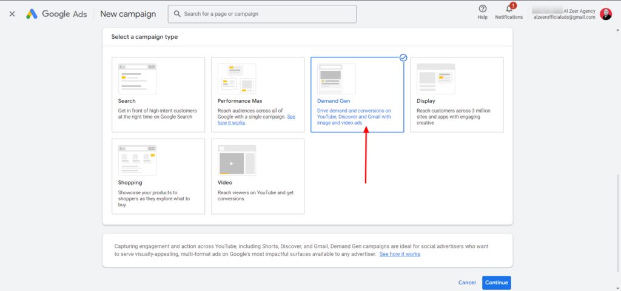Click the Performance Max illustration thumbnail
This screenshot has height=291, width=621.
coord(237,79)
